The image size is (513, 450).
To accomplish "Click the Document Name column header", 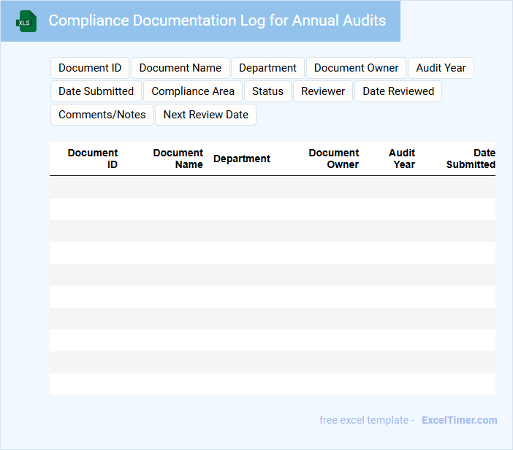I will pyautogui.click(x=178, y=159).
